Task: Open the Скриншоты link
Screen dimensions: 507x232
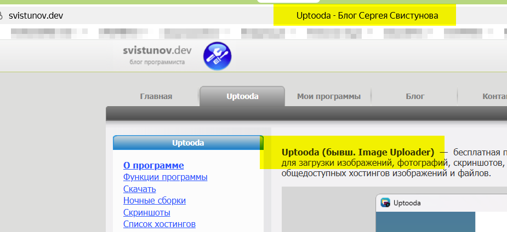Action: [x=147, y=213]
